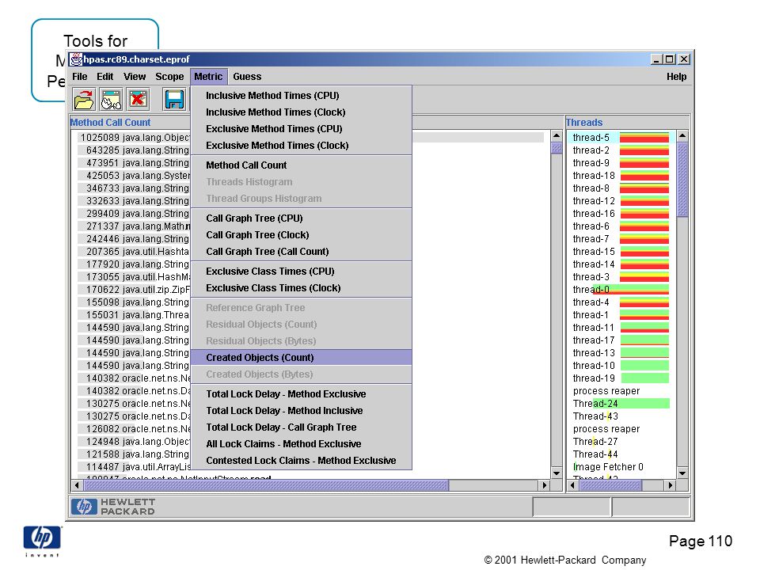Image resolution: width=760 pixels, height=570 pixels.
Task: Open the View menu
Action: click(x=135, y=77)
